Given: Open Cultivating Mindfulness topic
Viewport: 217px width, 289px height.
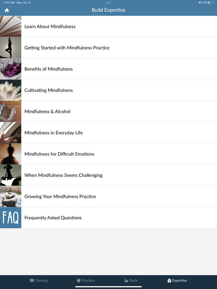Looking at the screenshot, I should (x=108, y=90).
